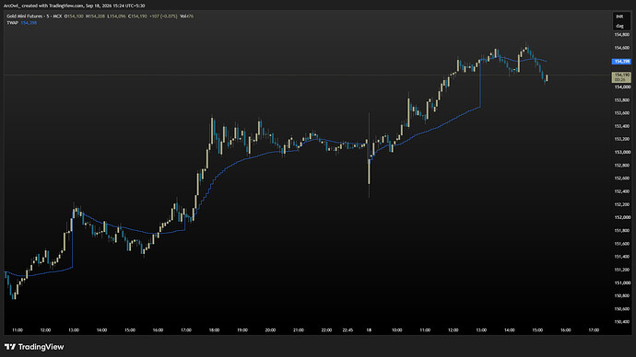Click the 17:00 label at far right of the time axis
The image size is (636, 357).
(594, 330)
